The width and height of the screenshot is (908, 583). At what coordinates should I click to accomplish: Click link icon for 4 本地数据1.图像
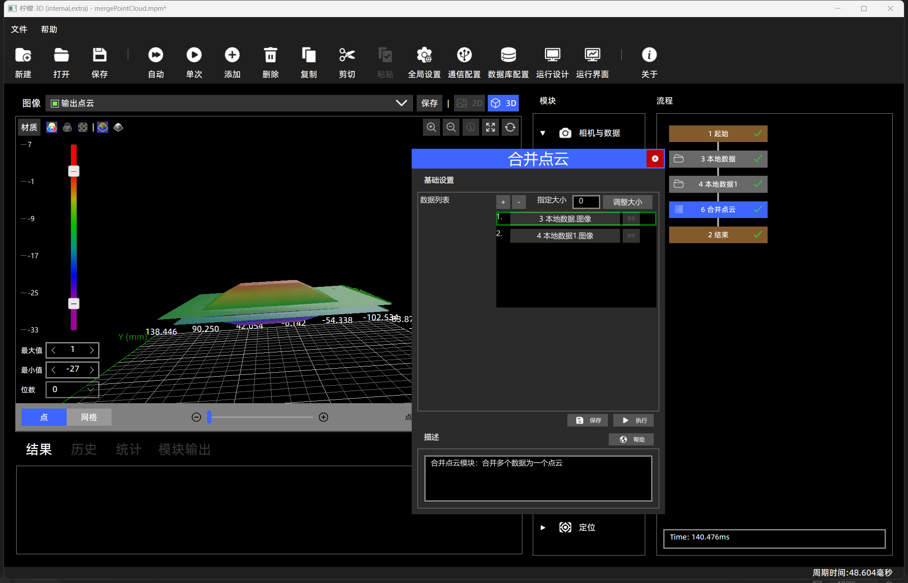point(631,236)
